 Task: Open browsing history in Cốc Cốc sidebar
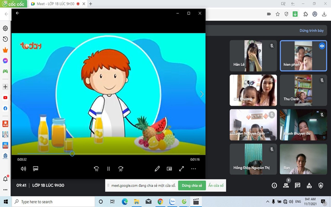[x=5, y=39]
